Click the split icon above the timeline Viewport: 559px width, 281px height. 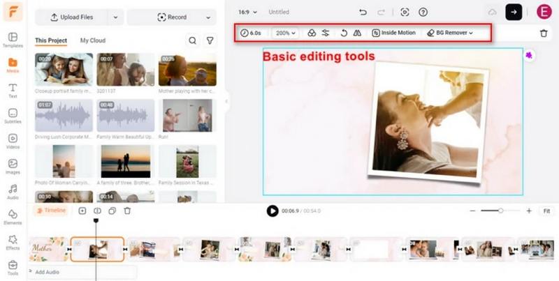point(97,211)
